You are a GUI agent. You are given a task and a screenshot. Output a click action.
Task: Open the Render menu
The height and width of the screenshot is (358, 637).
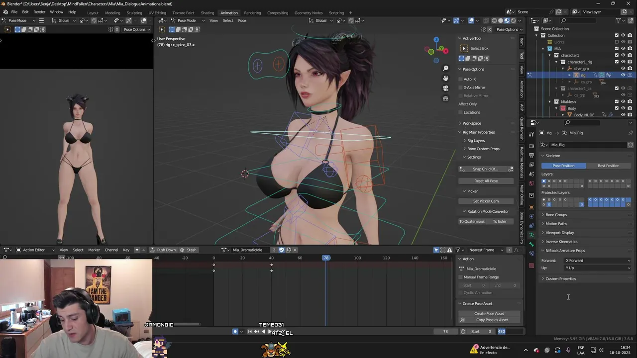pos(39,12)
